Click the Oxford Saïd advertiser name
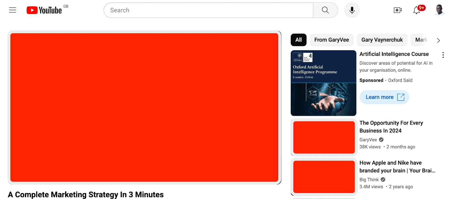Screen dimensions: 449x199 400,80
